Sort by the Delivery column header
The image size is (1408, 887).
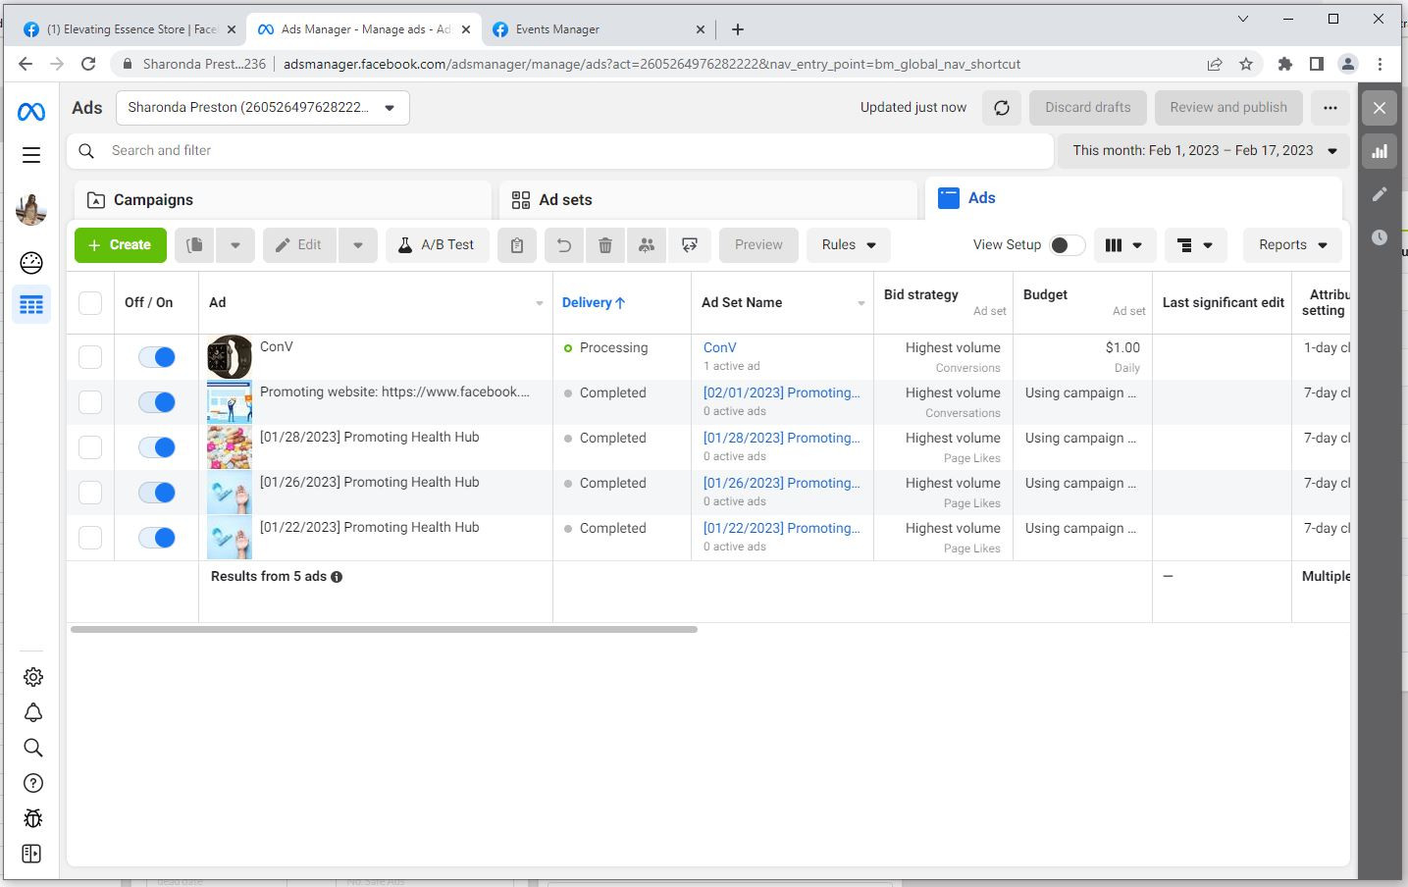click(x=593, y=303)
